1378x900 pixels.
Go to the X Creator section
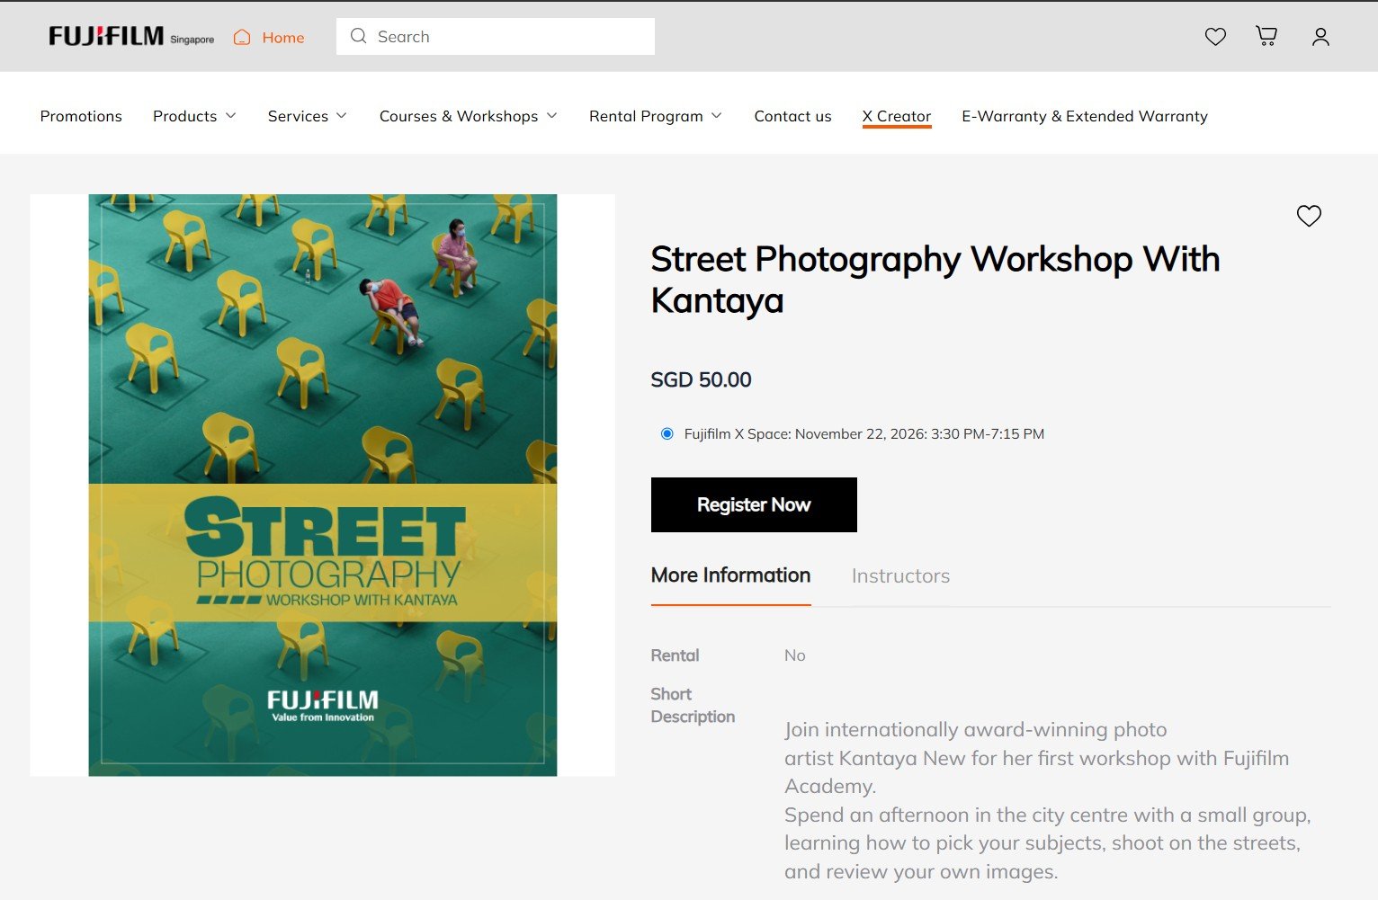897,116
